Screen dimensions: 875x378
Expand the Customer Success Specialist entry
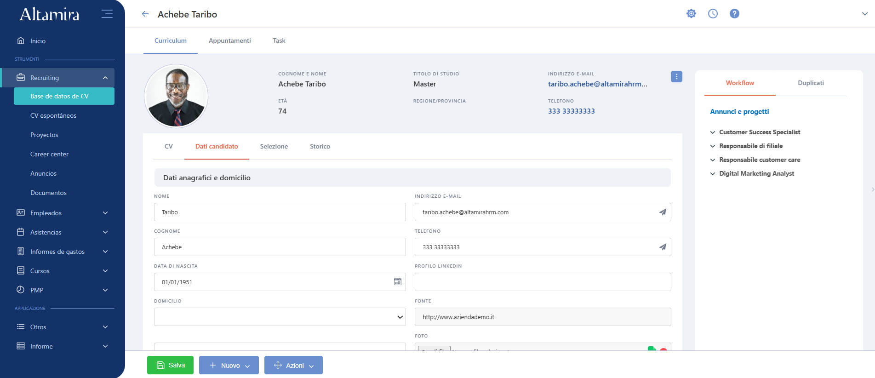tap(755, 132)
